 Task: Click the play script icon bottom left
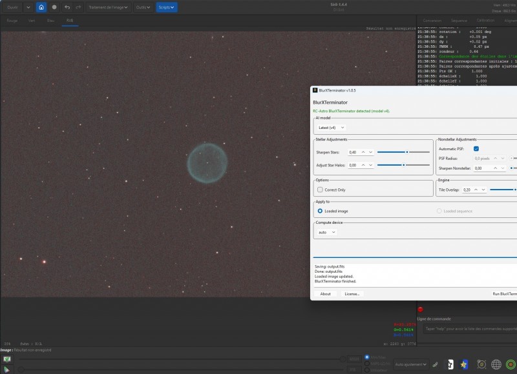(x=6, y=369)
